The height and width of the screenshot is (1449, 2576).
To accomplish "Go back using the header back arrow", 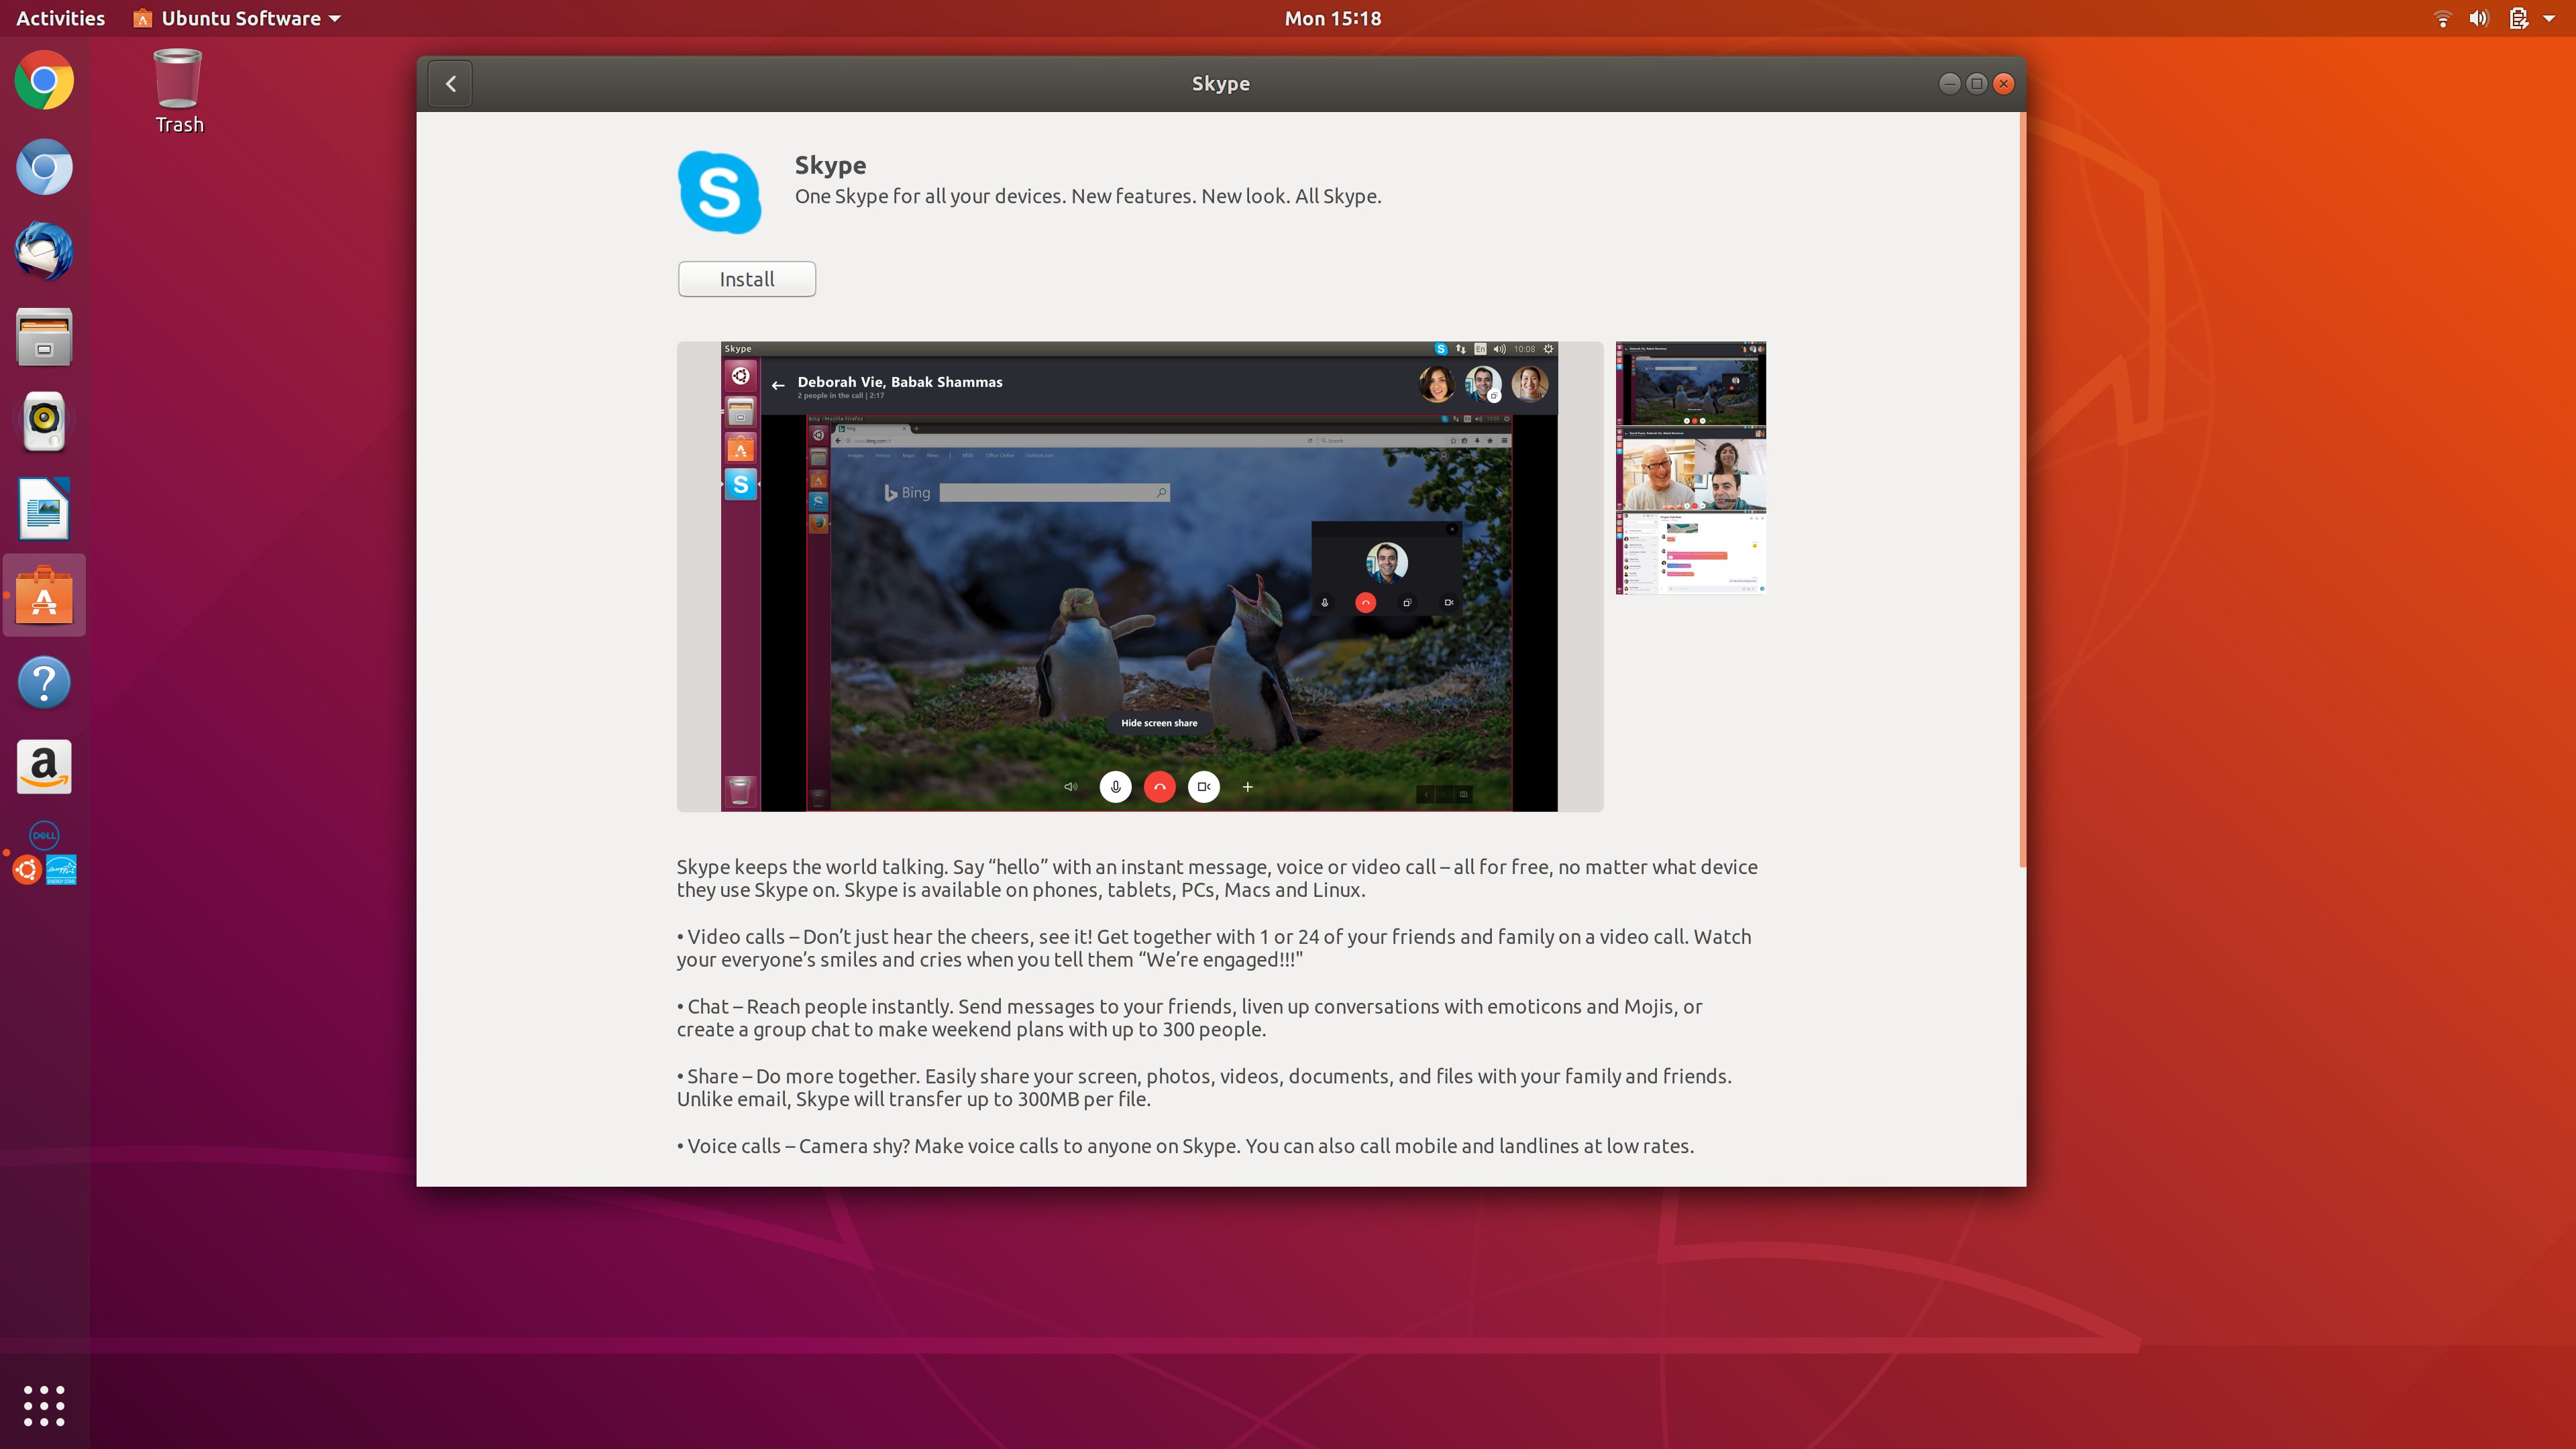I will click(x=451, y=84).
